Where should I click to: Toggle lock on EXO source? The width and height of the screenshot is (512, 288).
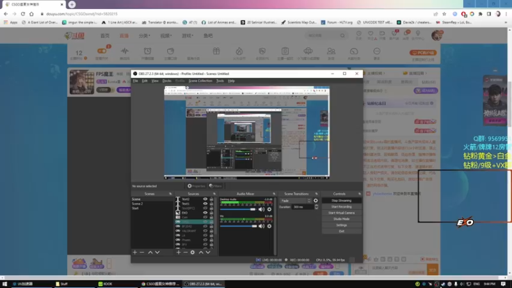(x=211, y=213)
